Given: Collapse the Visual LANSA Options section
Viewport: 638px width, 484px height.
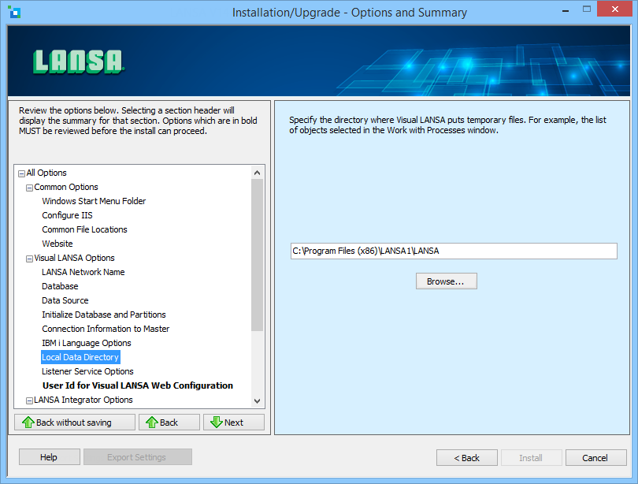Looking at the screenshot, I should pyautogui.click(x=29, y=259).
